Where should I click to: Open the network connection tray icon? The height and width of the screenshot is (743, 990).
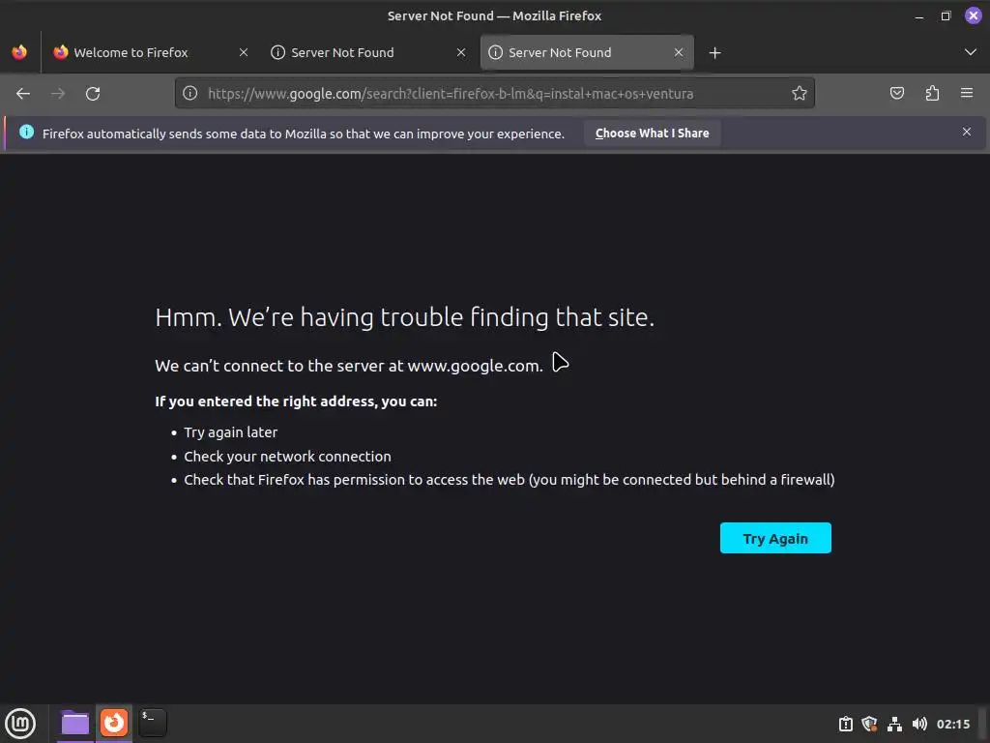(894, 724)
